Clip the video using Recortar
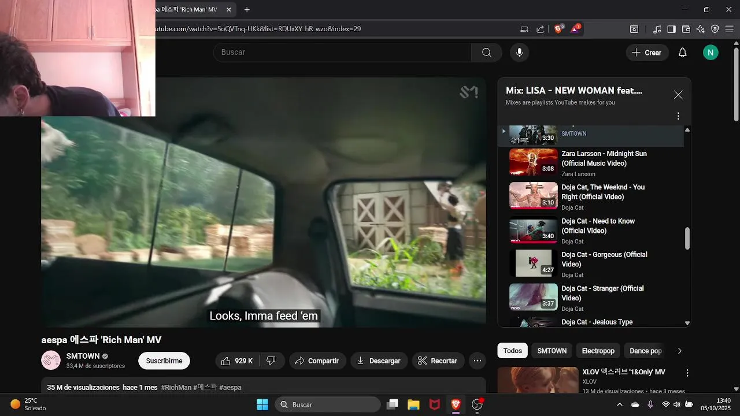The image size is (740, 416). pyautogui.click(x=438, y=361)
